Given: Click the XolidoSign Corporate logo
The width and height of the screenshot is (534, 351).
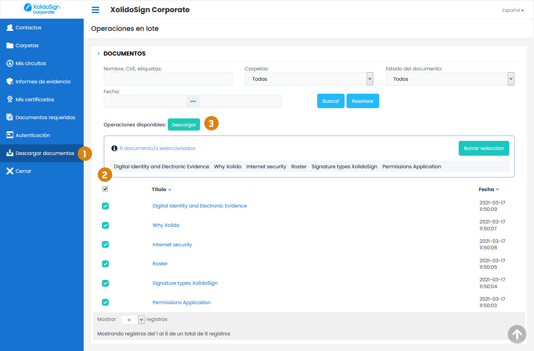Looking at the screenshot, I should tap(42, 9).
